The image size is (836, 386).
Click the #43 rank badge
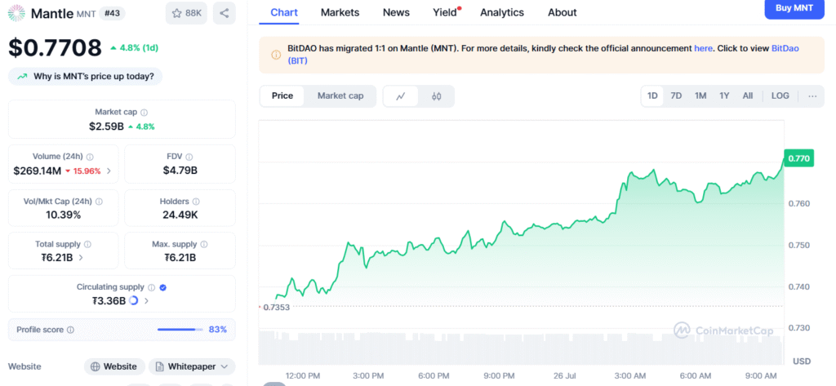click(112, 14)
